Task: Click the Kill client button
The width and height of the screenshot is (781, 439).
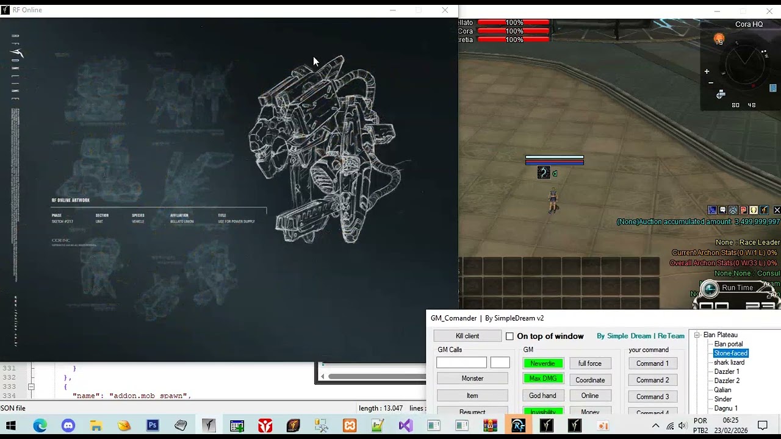Action: (x=467, y=336)
